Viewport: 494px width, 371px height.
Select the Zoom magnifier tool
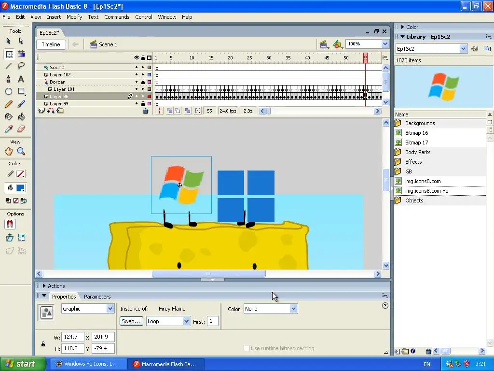point(21,151)
